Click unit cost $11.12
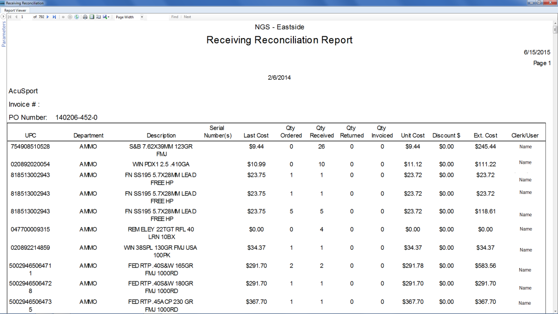Image resolution: width=558 pixels, height=314 pixels. 412,164
